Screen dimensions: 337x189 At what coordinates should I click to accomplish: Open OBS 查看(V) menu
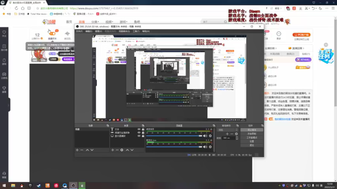click(x=99, y=31)
